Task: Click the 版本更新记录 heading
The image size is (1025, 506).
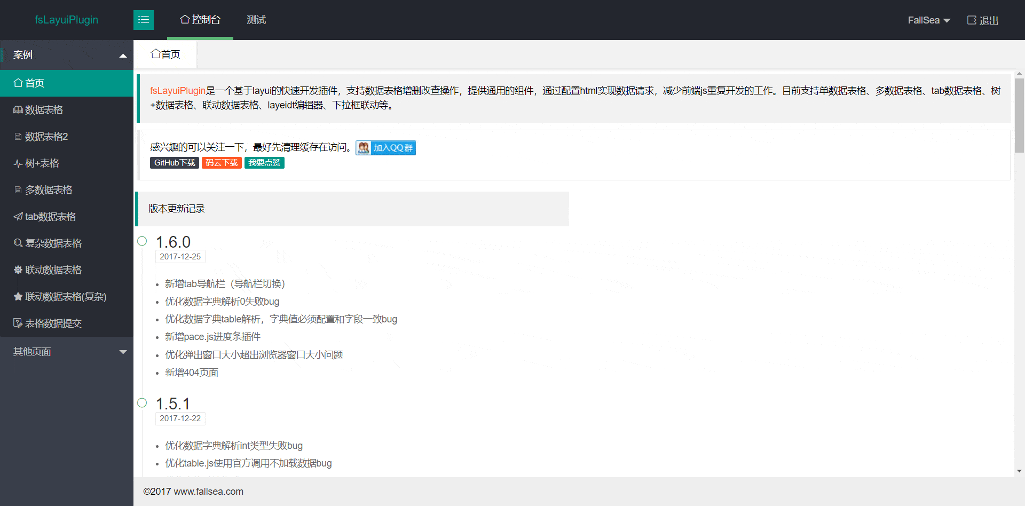Action: point(177,209)
